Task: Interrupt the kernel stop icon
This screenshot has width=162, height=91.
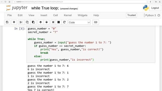Action: pyautogui.click(x=58, y=22)
